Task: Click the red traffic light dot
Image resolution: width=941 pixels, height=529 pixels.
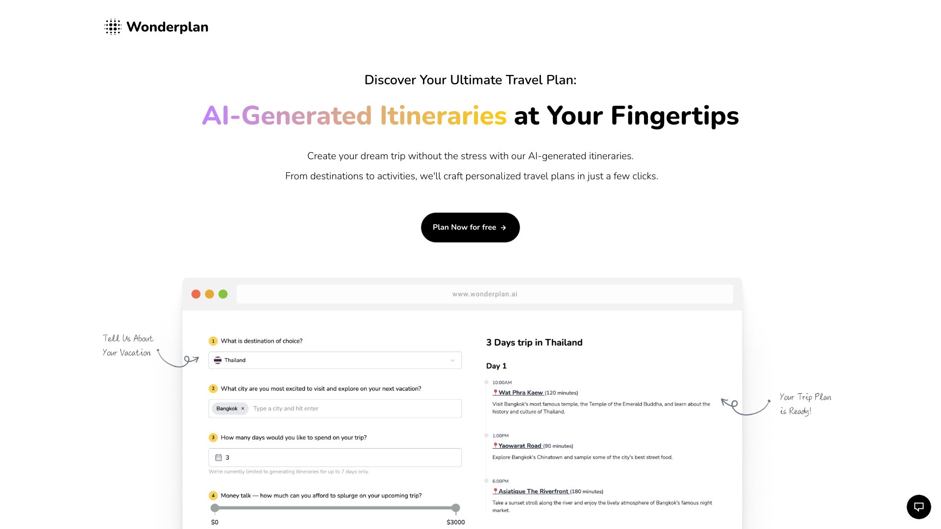Action: (197, 294)
